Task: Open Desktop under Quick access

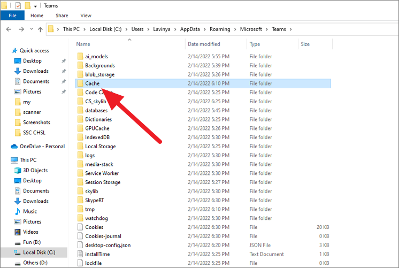Action: [32, 61]
